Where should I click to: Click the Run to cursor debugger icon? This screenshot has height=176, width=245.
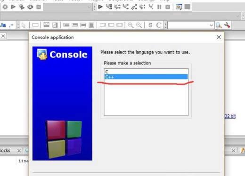(109, 7)
